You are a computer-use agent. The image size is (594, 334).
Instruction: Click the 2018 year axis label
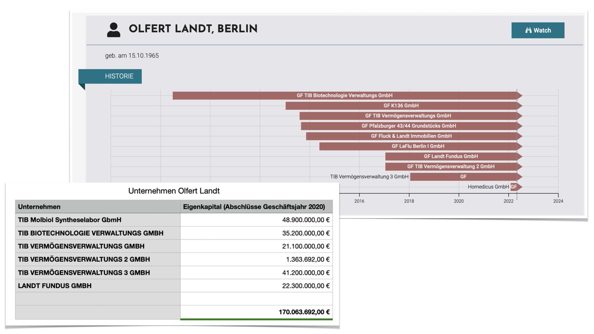(409, 201)
